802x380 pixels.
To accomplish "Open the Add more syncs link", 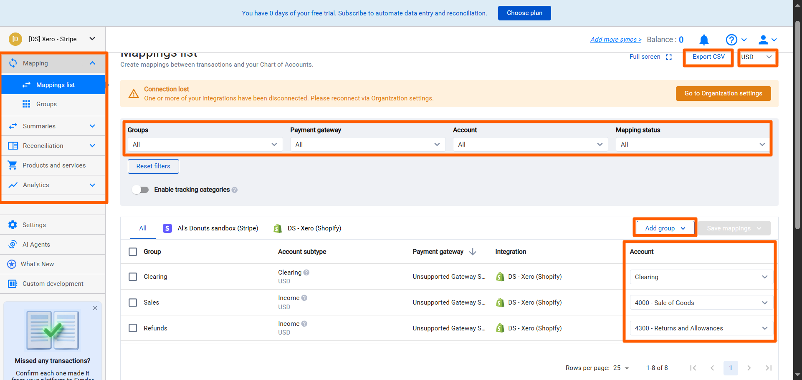I will (x=616, y=40).
